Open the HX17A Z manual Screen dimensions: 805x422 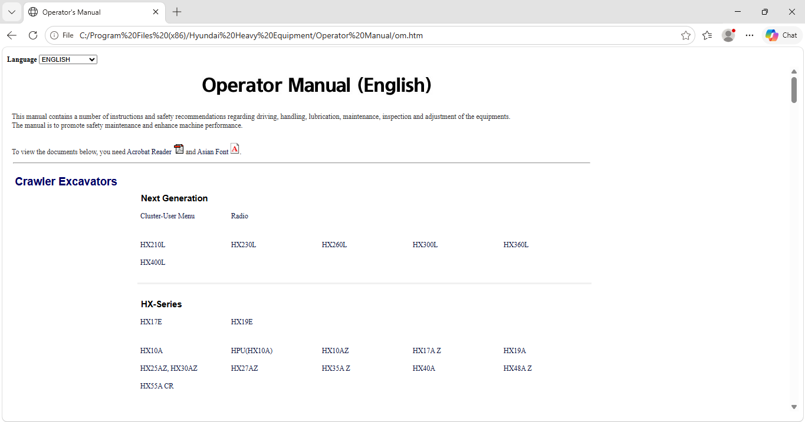pos(427,351)
